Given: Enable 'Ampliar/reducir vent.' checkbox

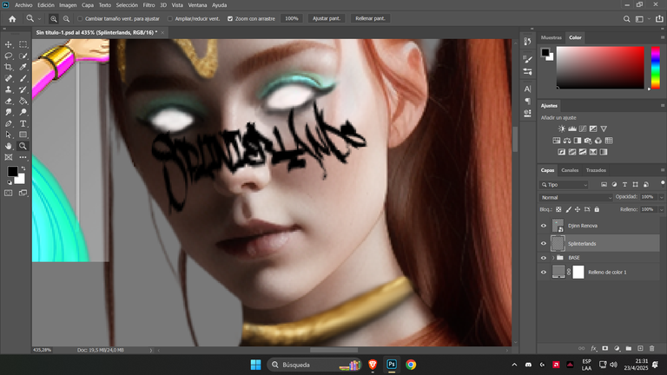Looking at the screenshot, I should (170, 19).
